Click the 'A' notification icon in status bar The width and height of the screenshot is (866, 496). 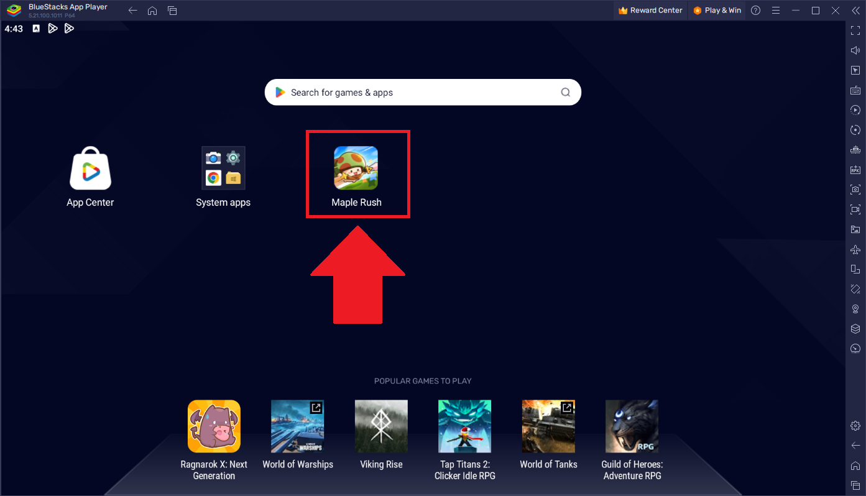tap(36, 29)
